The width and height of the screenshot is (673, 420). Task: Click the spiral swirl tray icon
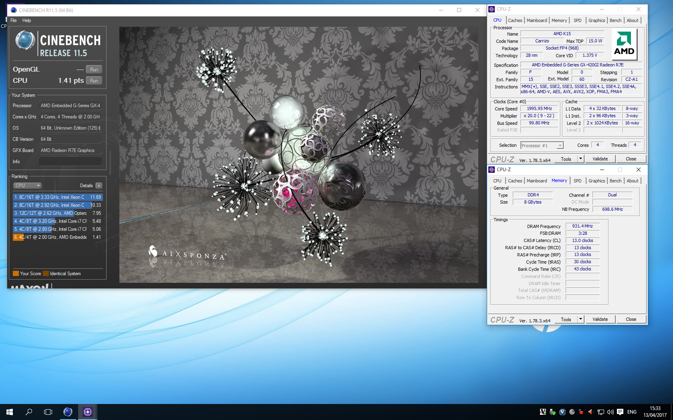[x=572, y=412]
